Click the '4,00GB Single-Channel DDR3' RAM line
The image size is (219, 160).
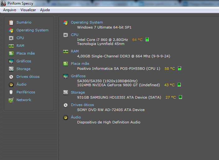click(x=123, y=56)
